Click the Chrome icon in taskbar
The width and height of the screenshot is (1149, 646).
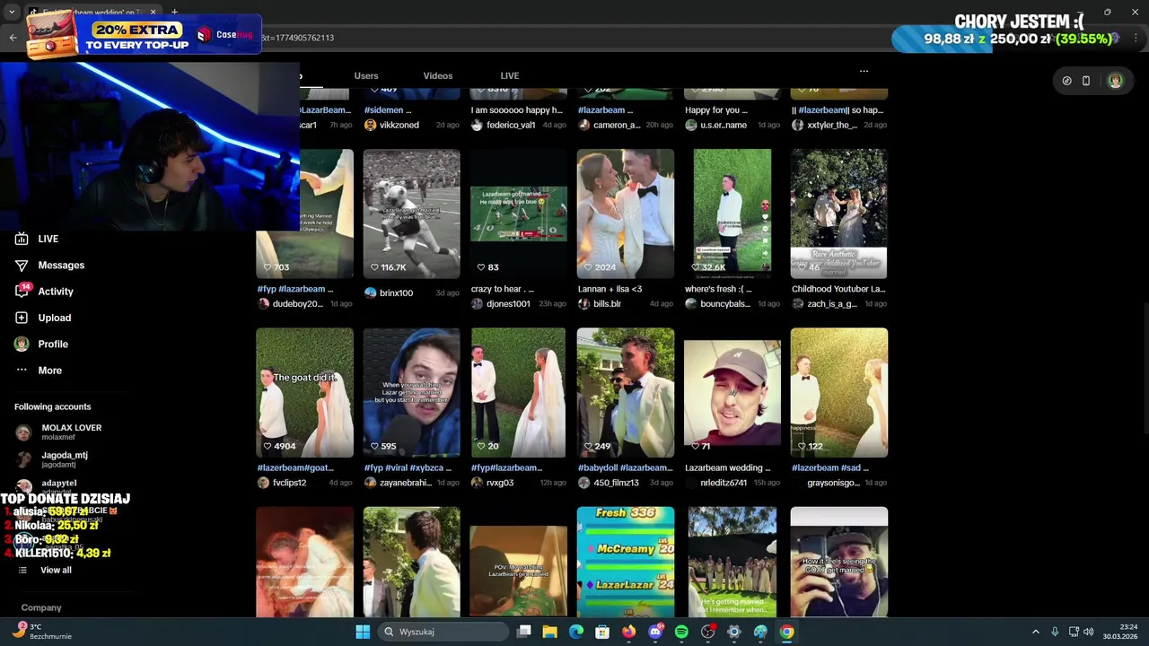point(786,632)
